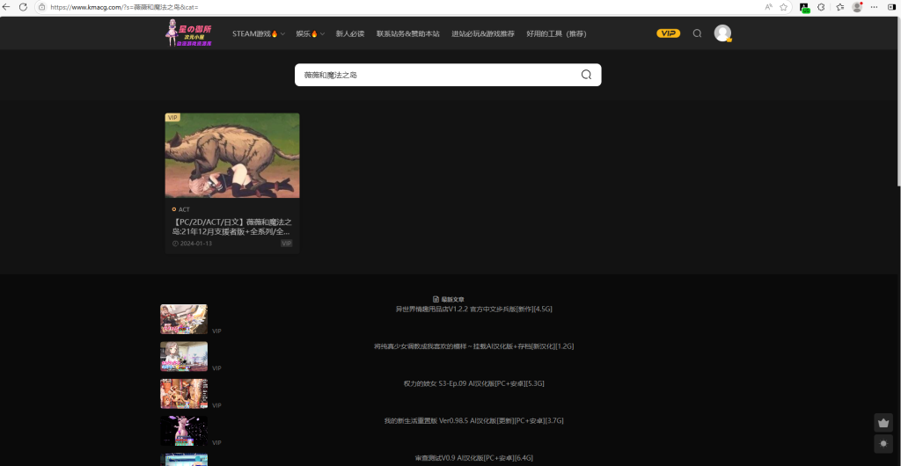
Task: Open article 审查测试V0.9 AI汉化版
Action: click(474, 458)
